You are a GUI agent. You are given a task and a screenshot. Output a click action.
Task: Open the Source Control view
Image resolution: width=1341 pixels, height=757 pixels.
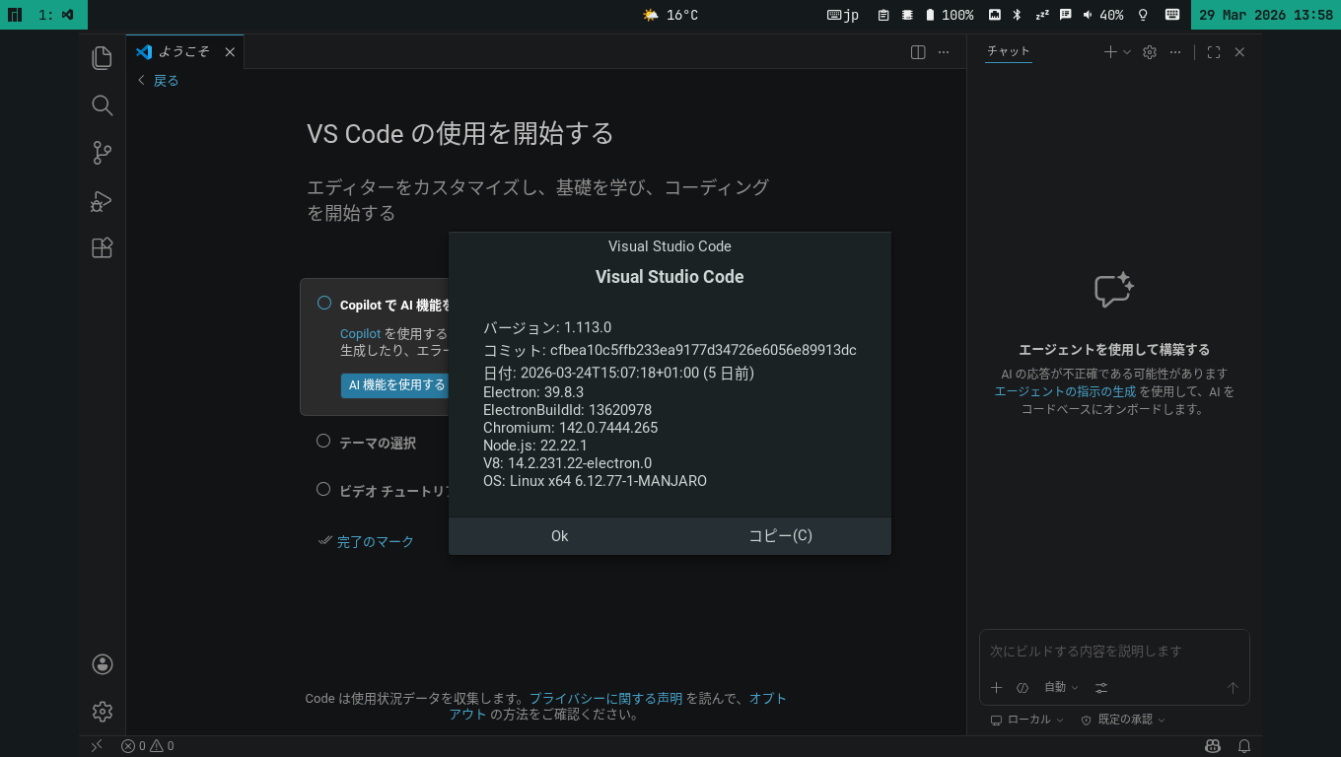pos(102,153)
